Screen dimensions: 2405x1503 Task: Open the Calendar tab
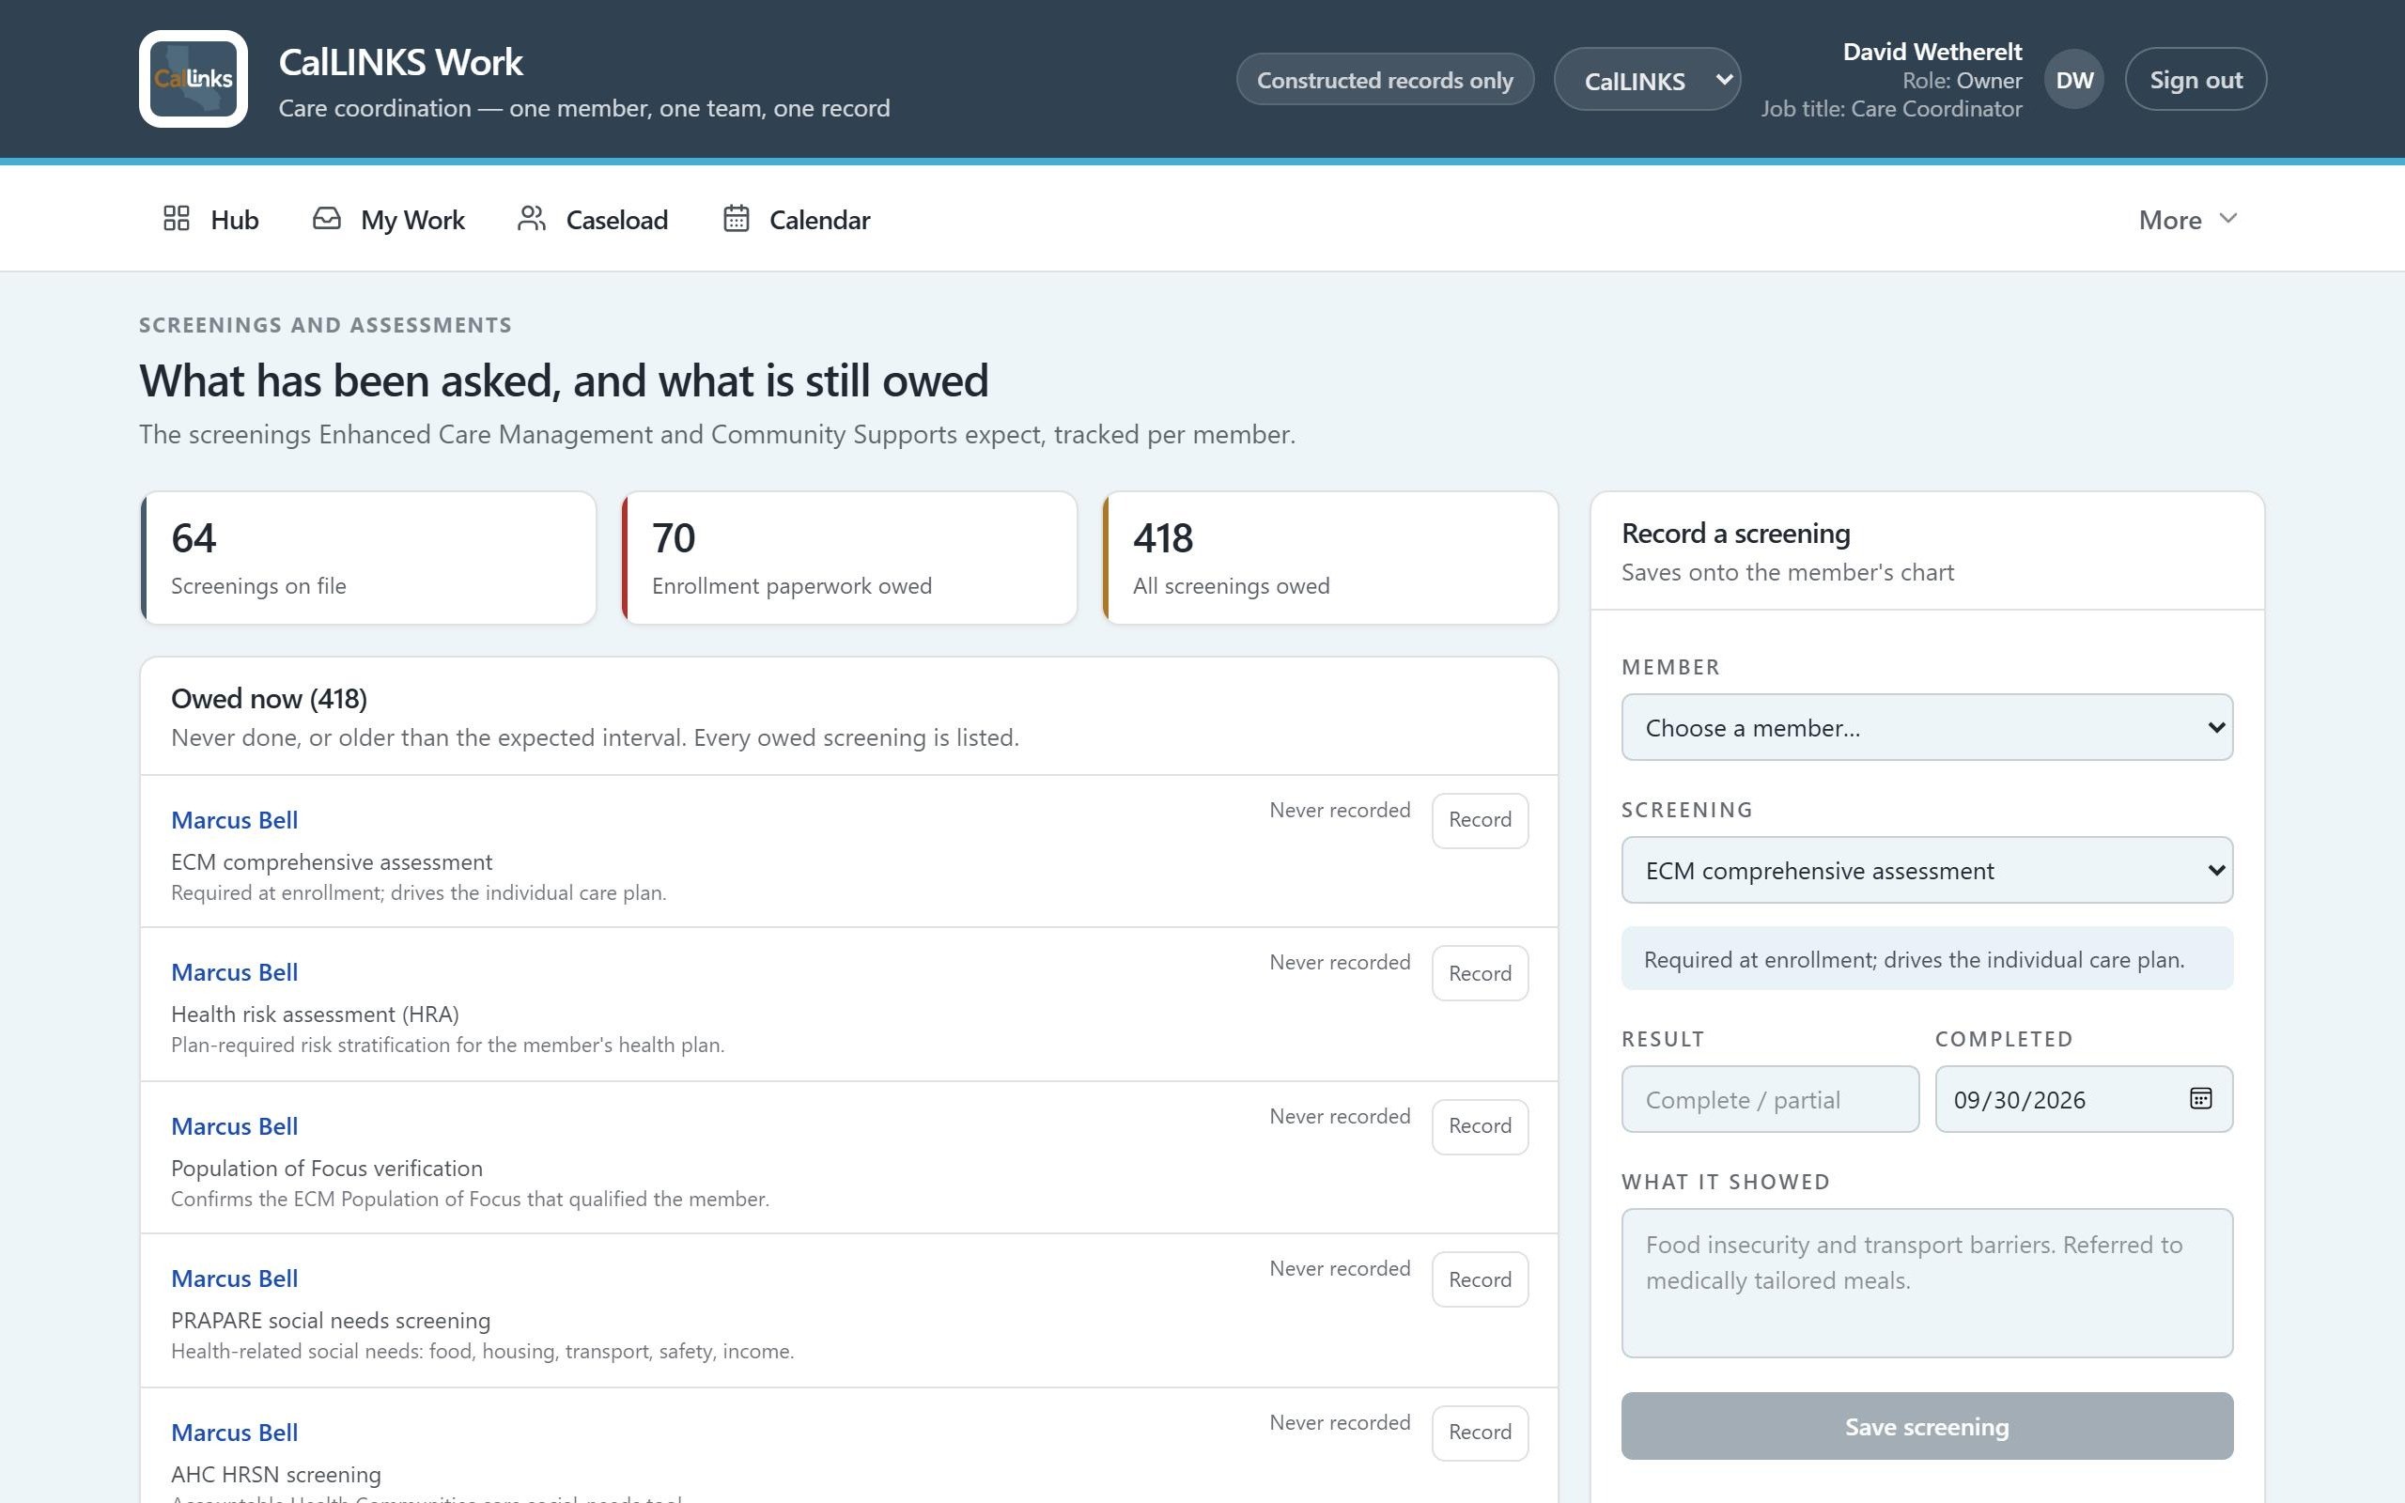coord(796,219)
